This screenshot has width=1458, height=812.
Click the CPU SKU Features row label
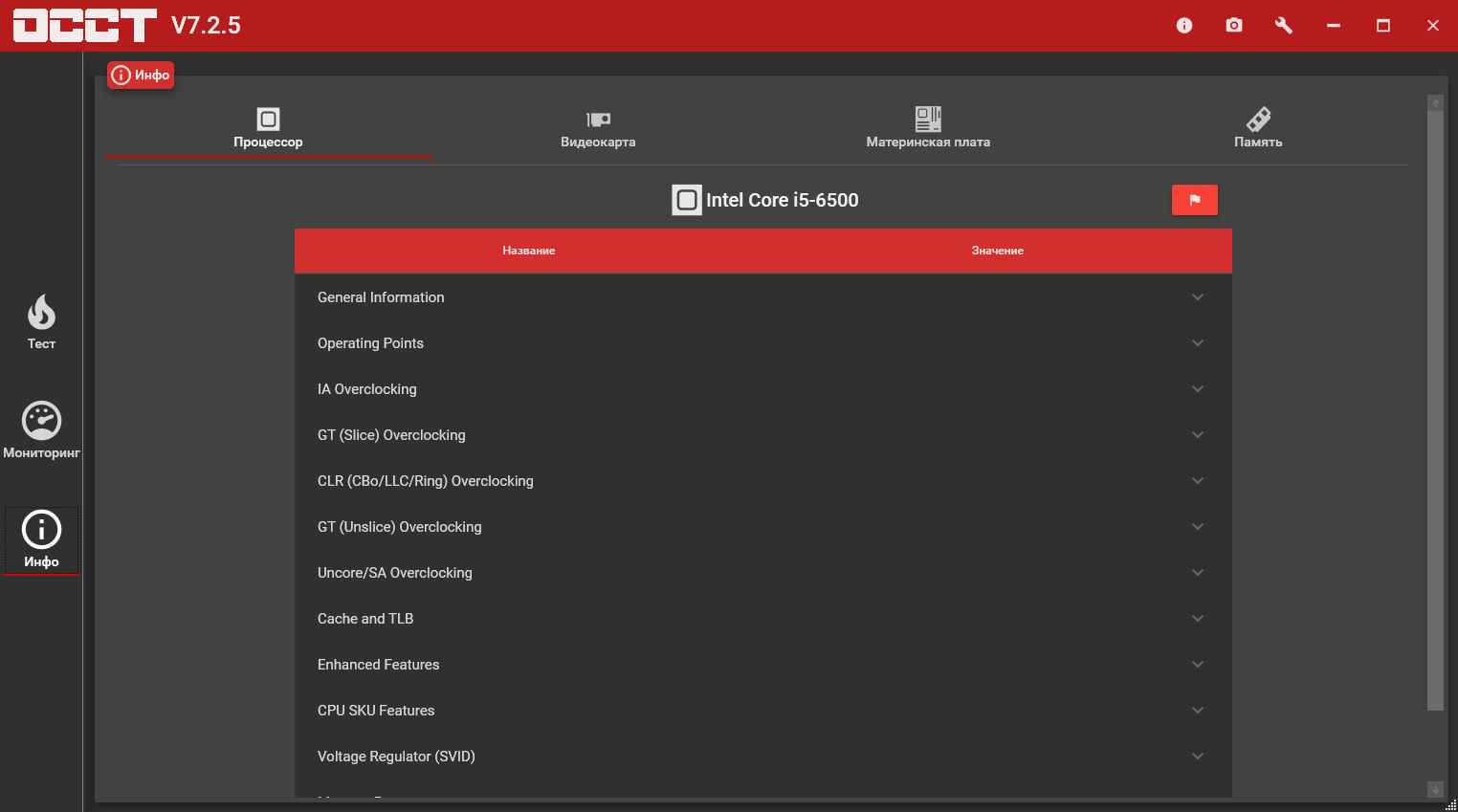376,711
